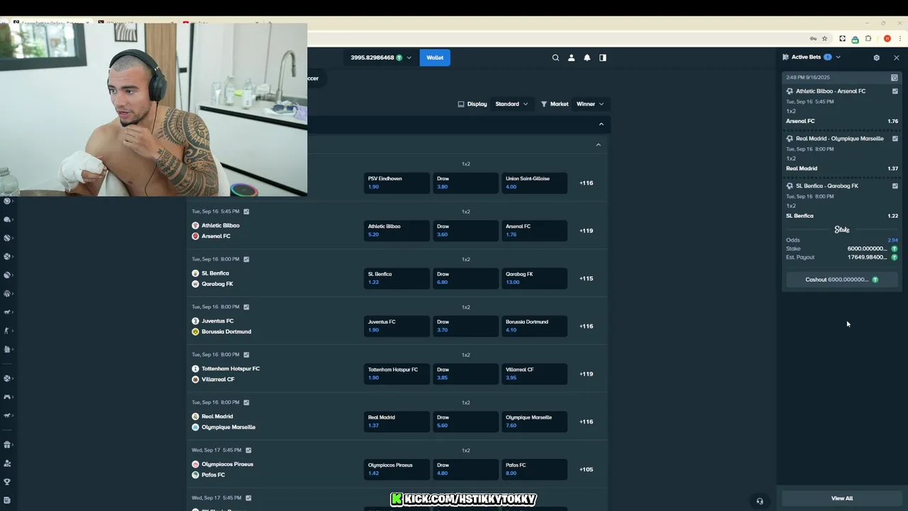Screen dimensions: 908x511
Task: Toggle stats icon on Real Madrid vs Marseille row
Action: tap(246, 402)
